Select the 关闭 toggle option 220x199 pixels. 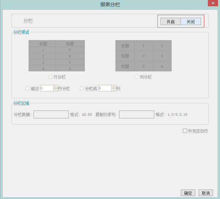coord(190,21)
